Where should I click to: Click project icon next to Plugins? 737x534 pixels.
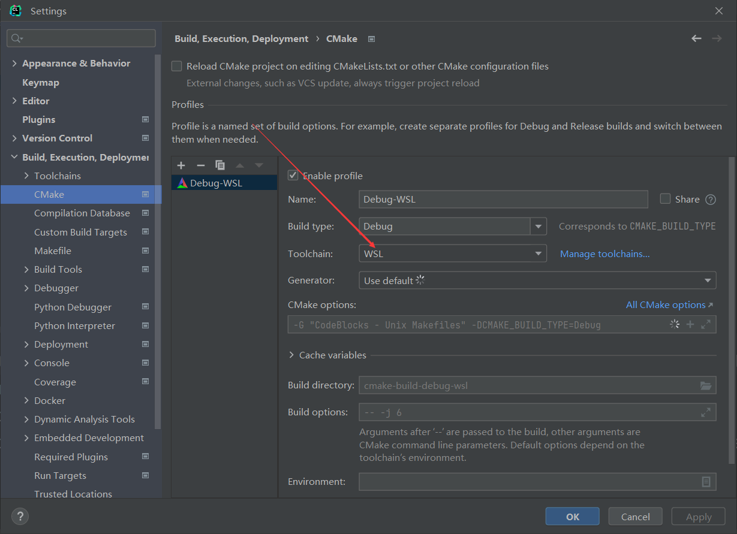[145, 119]
